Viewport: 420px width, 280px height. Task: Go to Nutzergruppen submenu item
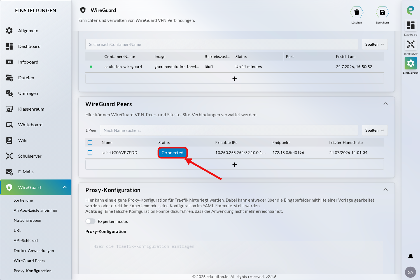point(27,220)
